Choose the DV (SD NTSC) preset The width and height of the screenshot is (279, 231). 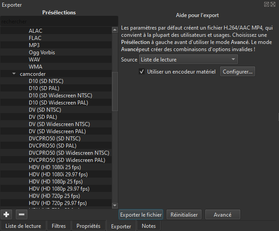(56, 110)
